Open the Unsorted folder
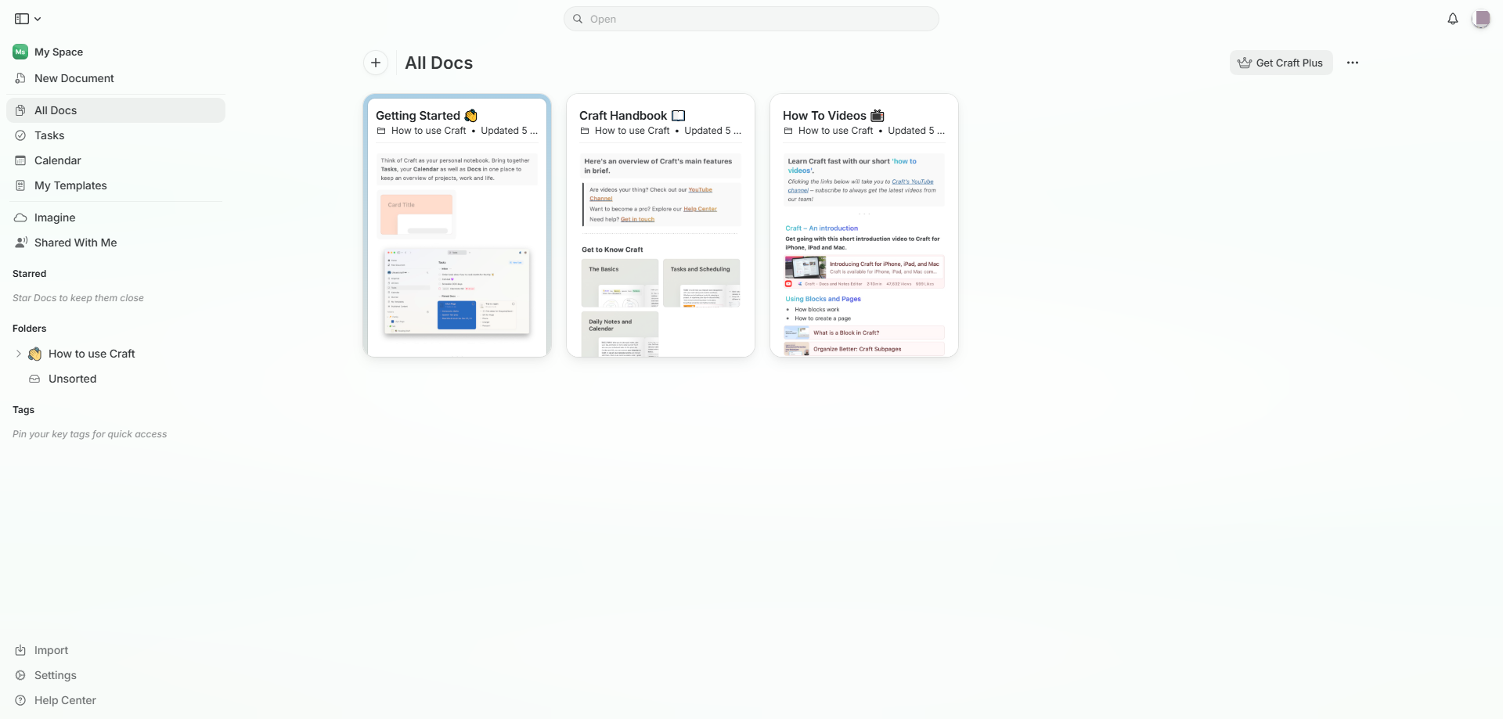Screen dimensions: 1503x719 73,378
